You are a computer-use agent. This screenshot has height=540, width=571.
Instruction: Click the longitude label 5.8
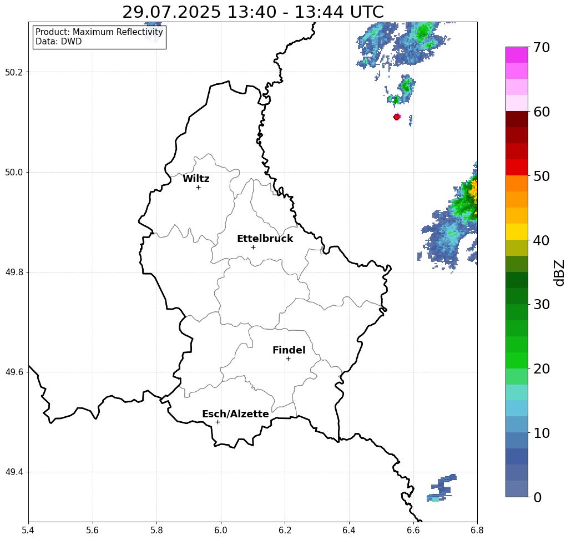coord(156,530)
